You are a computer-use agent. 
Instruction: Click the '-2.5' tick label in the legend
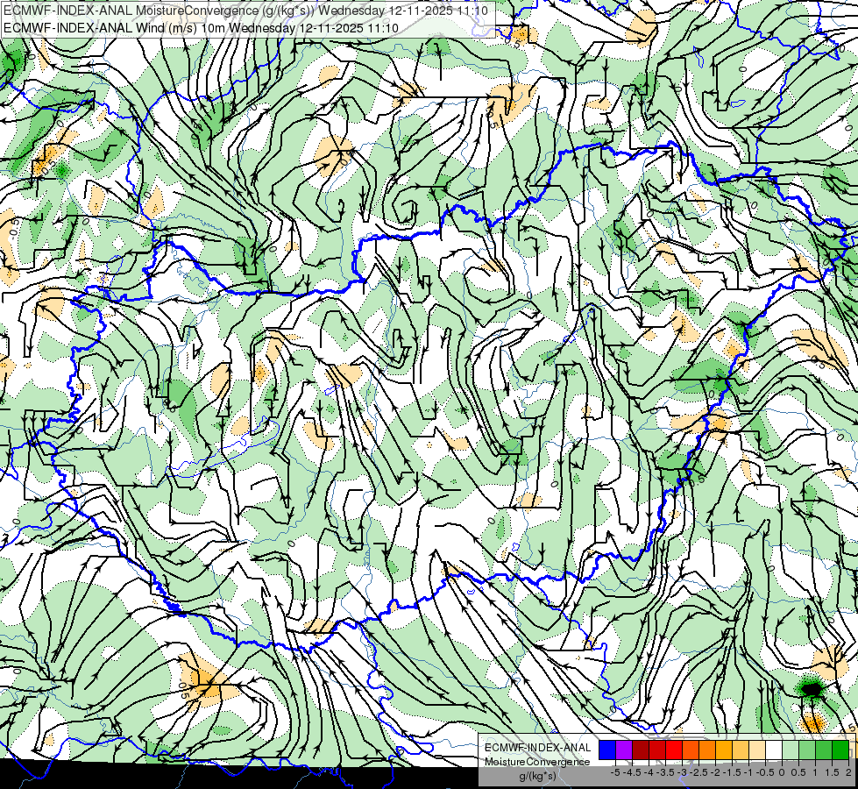click(x=698, y=772)
